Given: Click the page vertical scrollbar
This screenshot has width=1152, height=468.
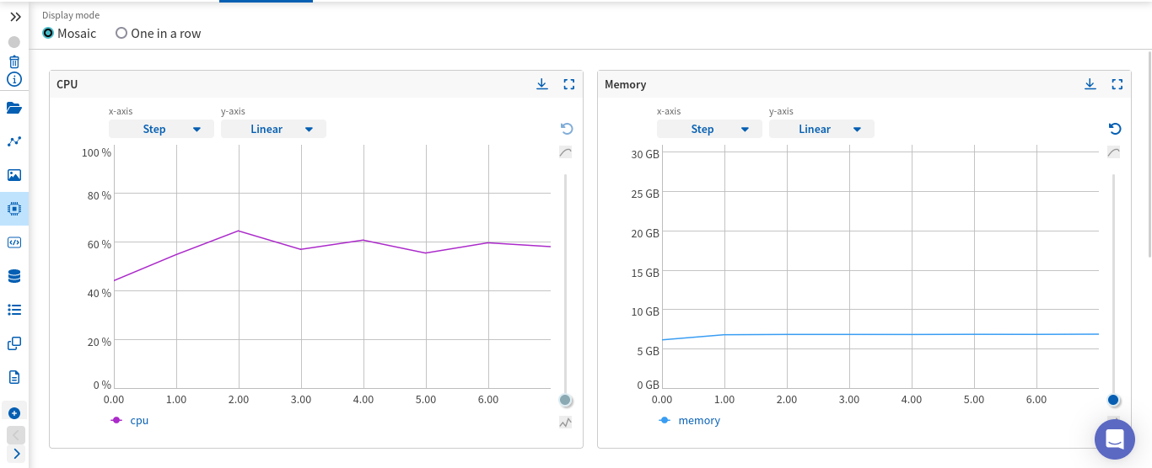Looking at the screenshot, I should [1149, 154].
